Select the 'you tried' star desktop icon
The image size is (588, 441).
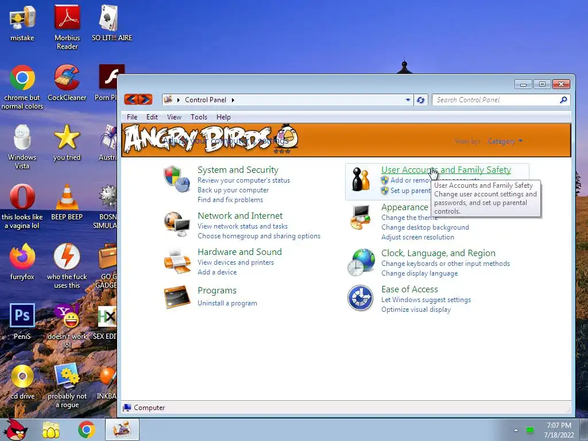tap(67, 142)
